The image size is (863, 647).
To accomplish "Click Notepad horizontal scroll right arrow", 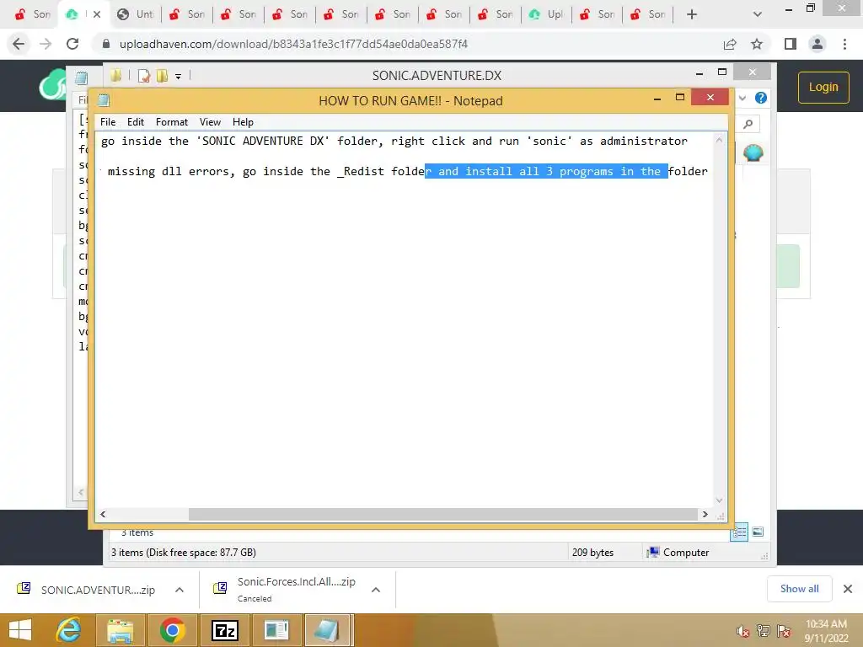I will click(705, 515).
